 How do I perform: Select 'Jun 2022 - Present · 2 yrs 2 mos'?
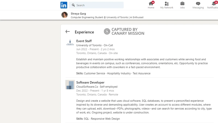tap(95, 49)
